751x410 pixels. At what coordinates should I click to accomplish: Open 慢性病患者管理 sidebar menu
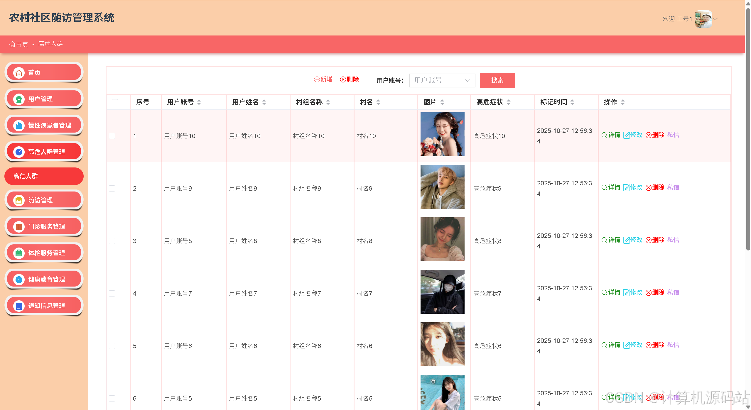tap(44, 125)
